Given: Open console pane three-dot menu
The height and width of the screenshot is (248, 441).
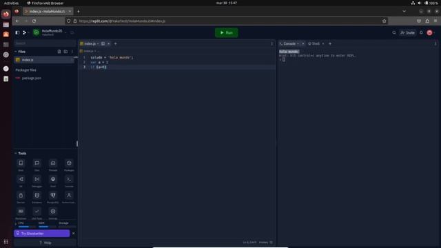Looking at the screenshot, I should point(435,43).
